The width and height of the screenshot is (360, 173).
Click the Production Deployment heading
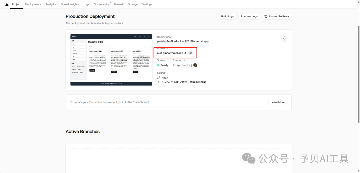(90, 16)
